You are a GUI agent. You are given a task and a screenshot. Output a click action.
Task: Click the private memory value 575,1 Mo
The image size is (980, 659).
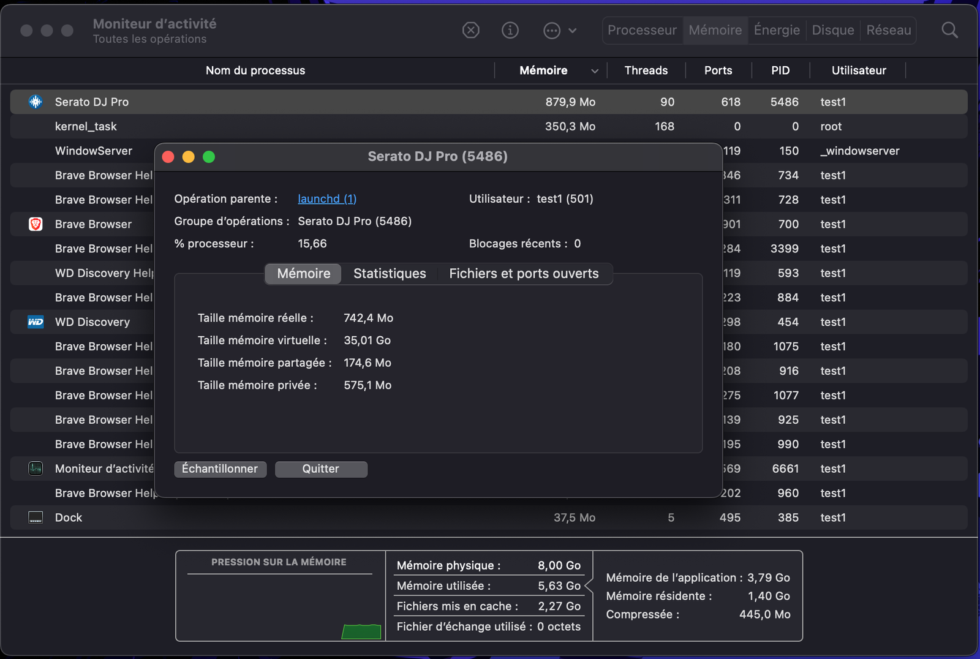[x=367, y=385]
